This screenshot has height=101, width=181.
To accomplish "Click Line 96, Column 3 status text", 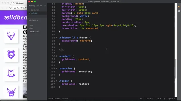I will point(54,98).
